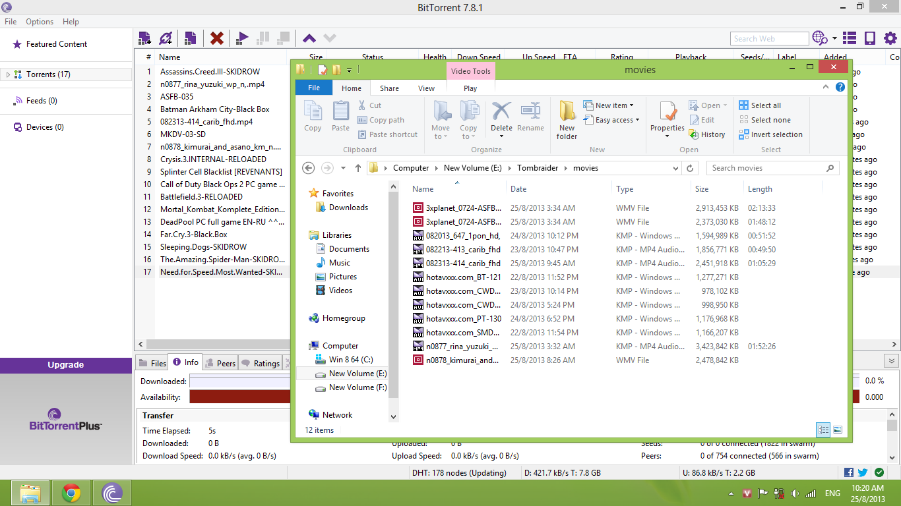Click Tombraider in the address breadcrumb
The width and height of the screenshot is (901, 506).
tap(538, 168)
